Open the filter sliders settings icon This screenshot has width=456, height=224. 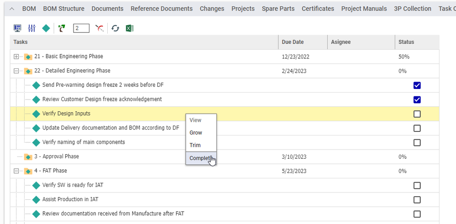(x=31, y=28)
